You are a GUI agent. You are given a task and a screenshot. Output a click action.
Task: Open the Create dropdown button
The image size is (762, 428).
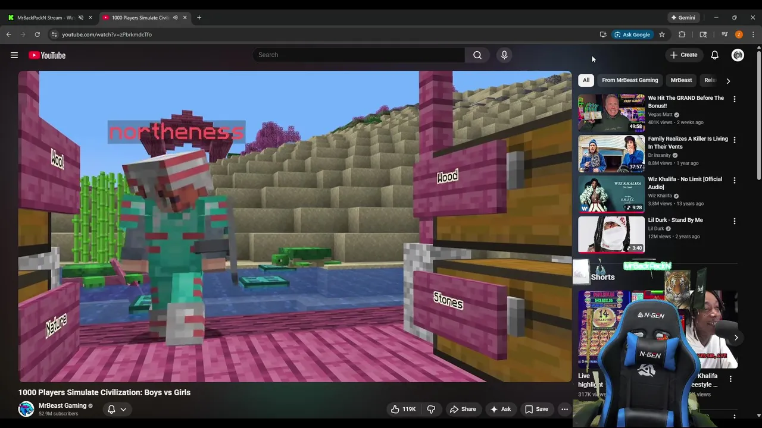(x=683, y=55)
